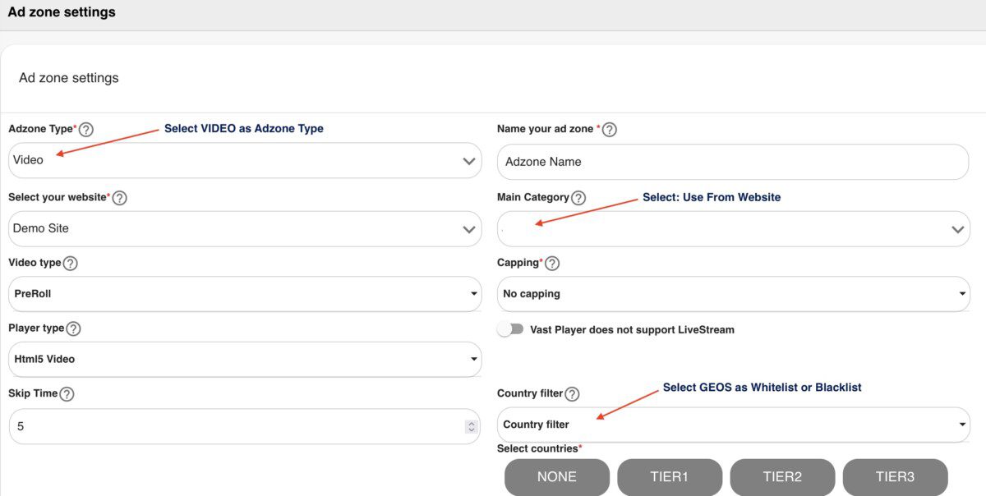
Task: Click help icon next to Country filter label
Action: (x=572, y=394)
